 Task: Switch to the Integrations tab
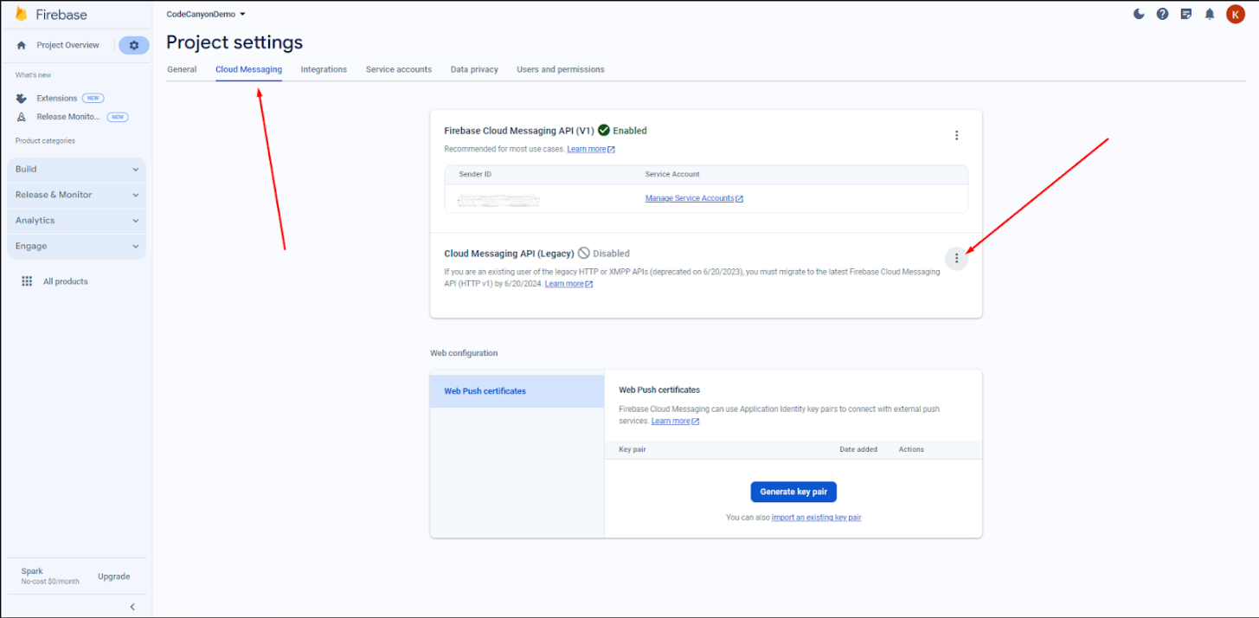pos(324,69)
